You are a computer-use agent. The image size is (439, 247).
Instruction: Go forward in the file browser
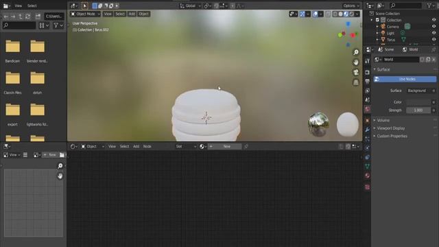tap(13, 16)
